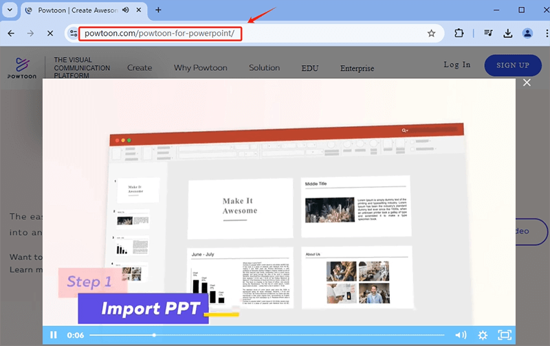Minimize the browser window
550x346 pixels.
(x=496, y=10)
